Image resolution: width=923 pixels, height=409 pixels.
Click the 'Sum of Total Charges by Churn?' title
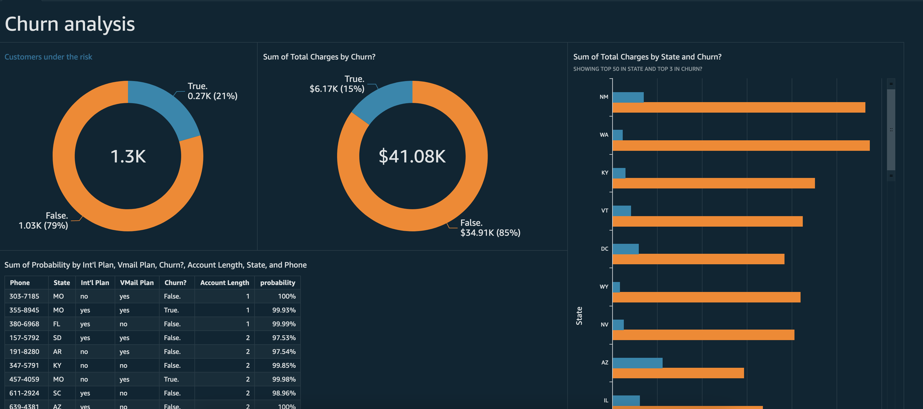pyautogui.click(x=319, y=57)
